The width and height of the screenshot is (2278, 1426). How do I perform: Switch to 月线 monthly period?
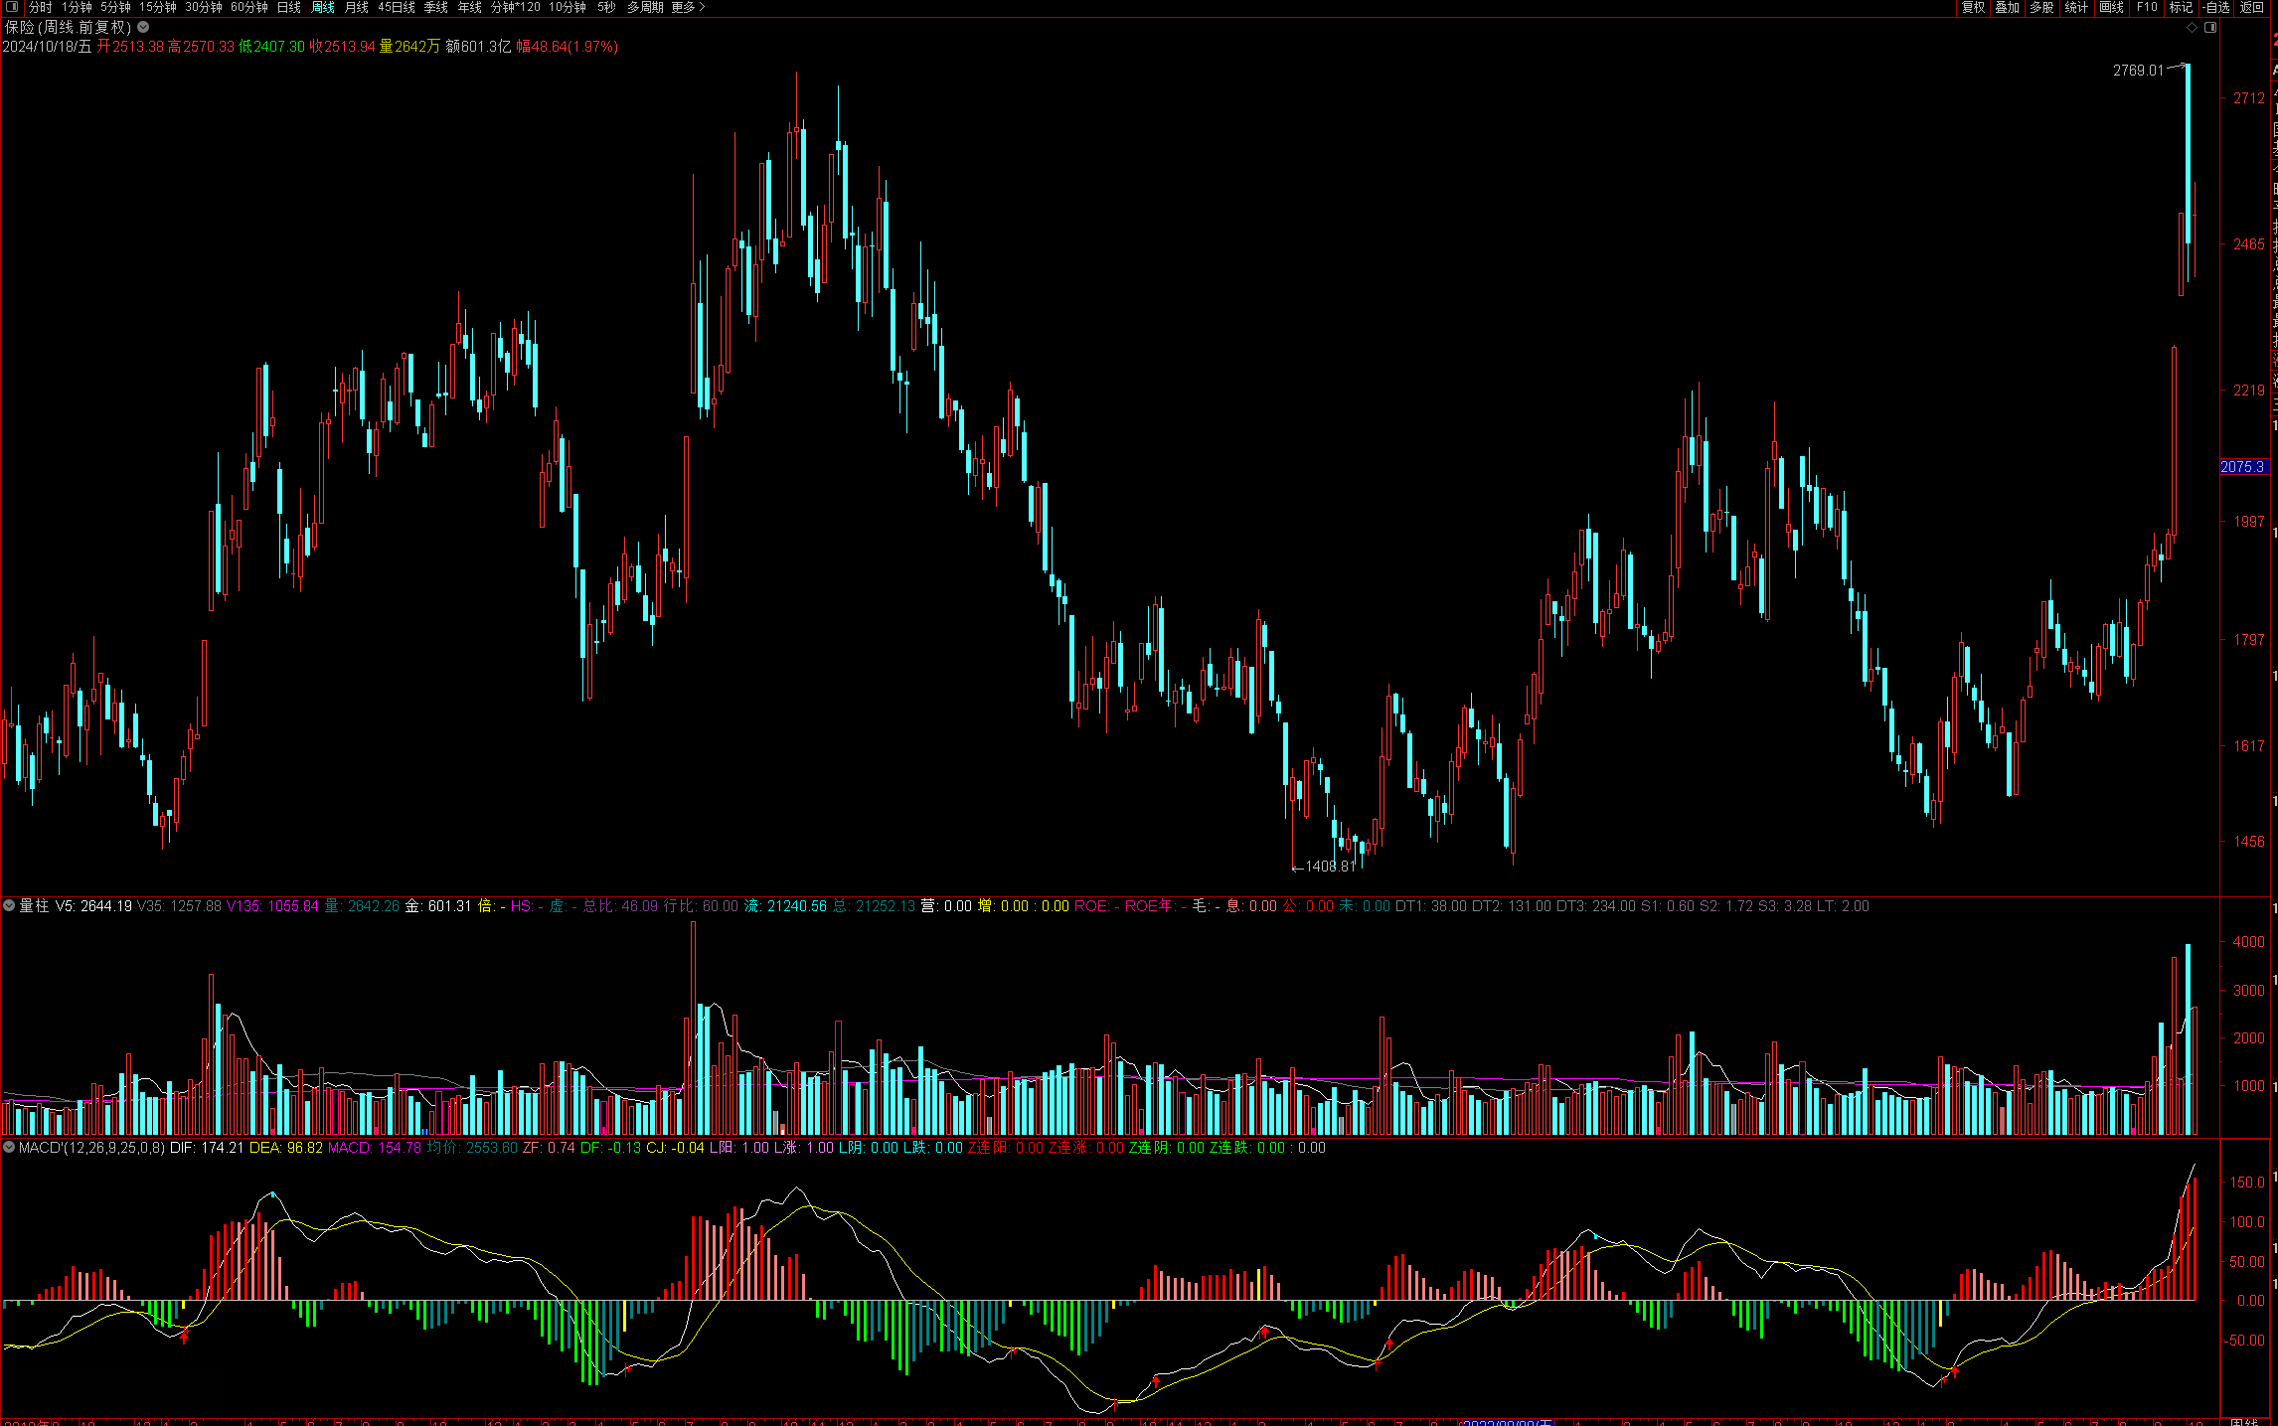point(356,7)
